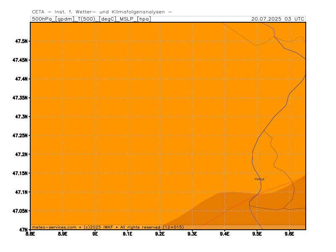Screen dimensions: 336x252
Task: Click the 9.3E longitude label
Action: pyautogui.click(x=192, y=234)
